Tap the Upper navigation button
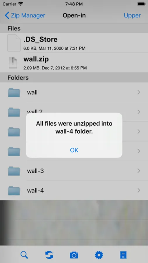Viewport: 148px width, 263px height. coord(132,15)
